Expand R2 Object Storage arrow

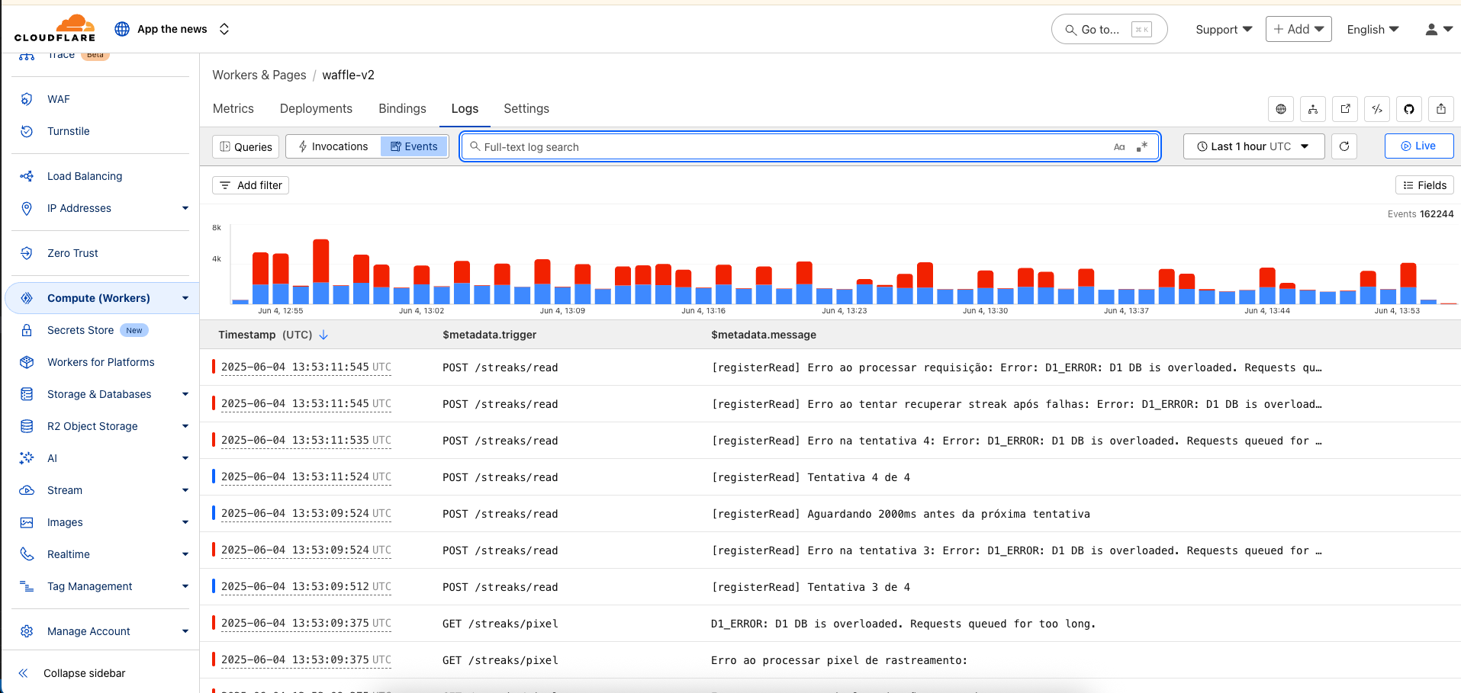[x=185, y=426]
